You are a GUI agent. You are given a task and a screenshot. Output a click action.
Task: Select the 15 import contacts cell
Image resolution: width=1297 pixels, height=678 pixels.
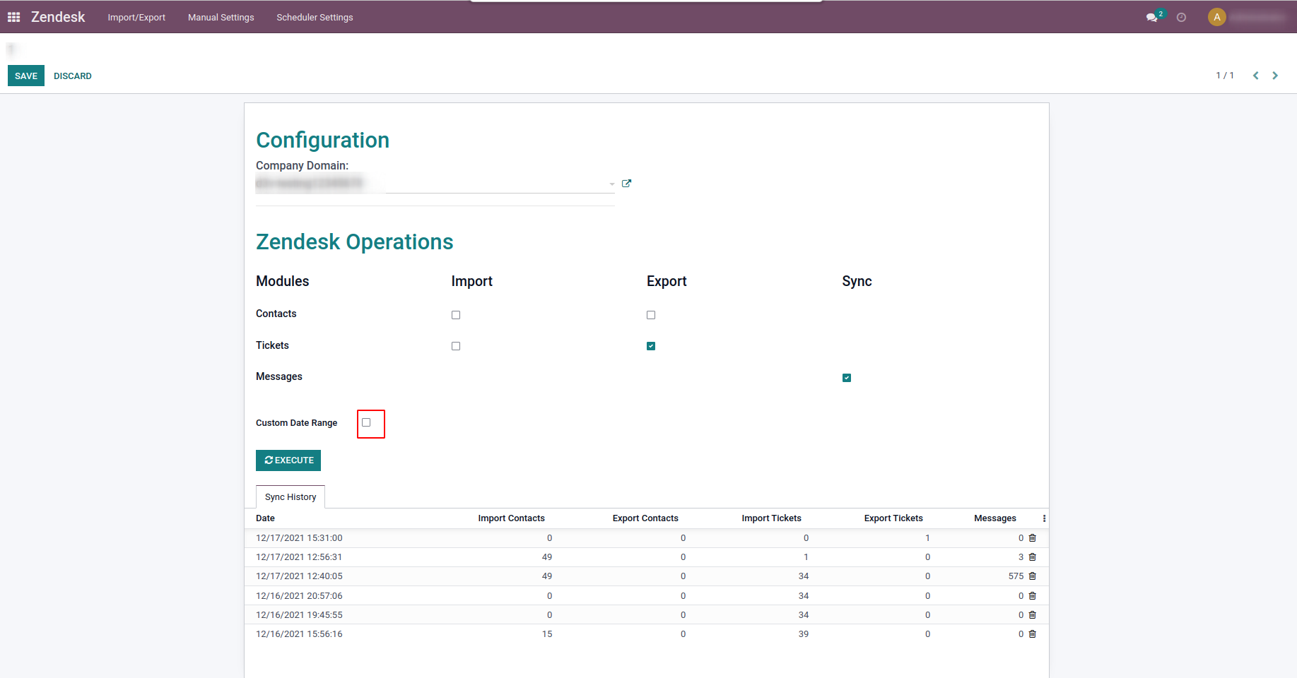(x=547, y=634)
